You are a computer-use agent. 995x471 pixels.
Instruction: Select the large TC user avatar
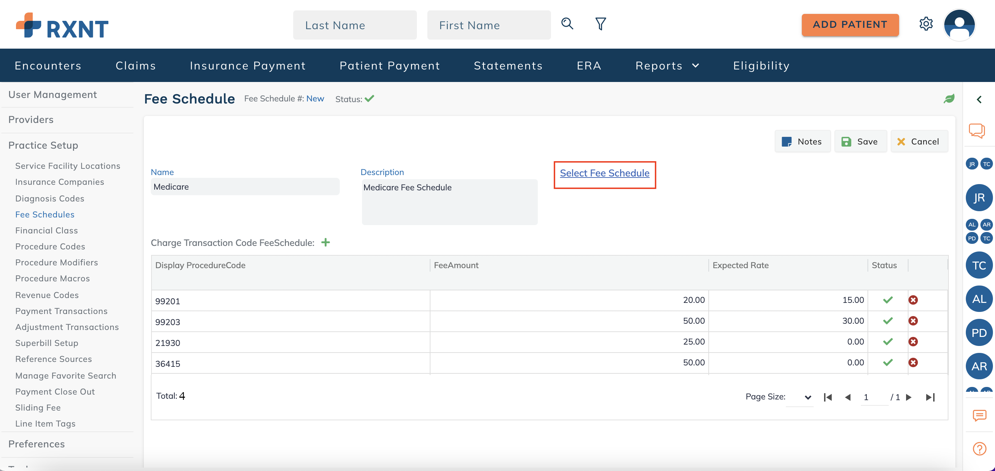979,265
